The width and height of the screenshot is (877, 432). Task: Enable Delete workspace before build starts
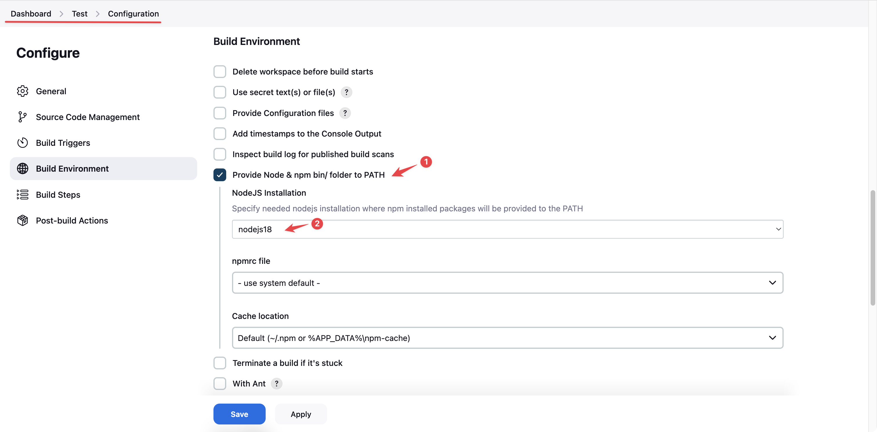tap(220, 72)
